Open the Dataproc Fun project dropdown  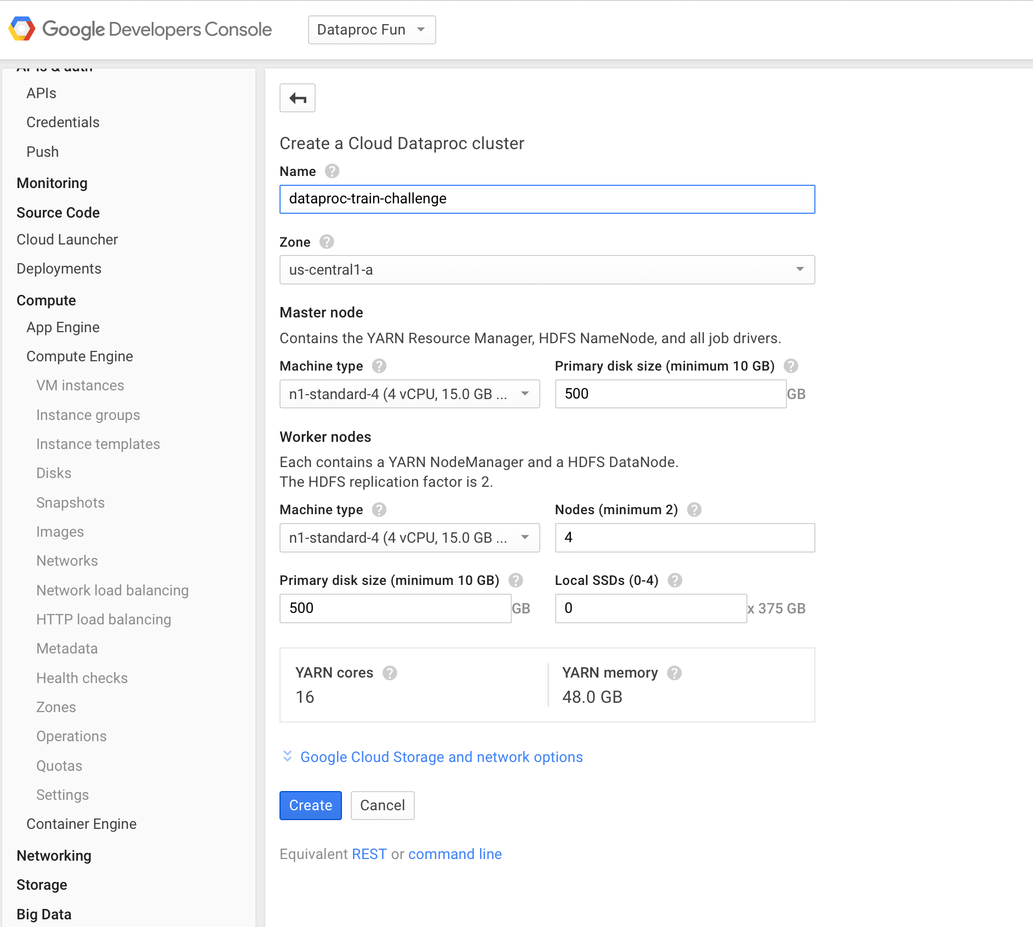pyautogui.click(x=372, y=30)
